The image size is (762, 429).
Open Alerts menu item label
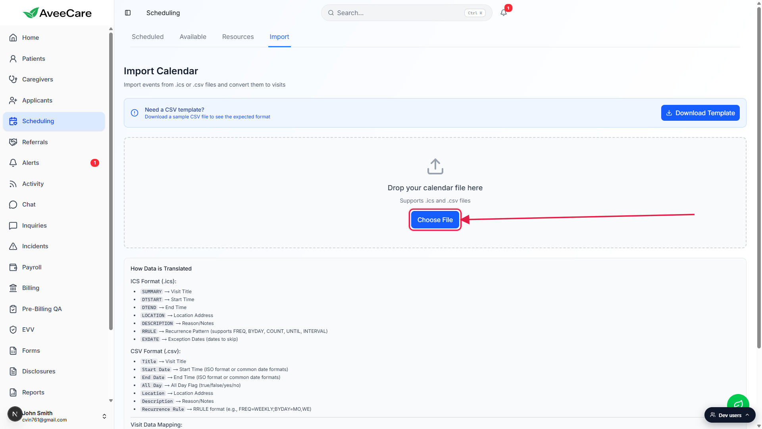31,163
